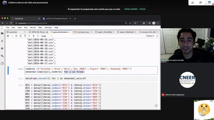Click the localhost address bar
This screenshot has height=120, width=214.
click(x=69, y=23)
